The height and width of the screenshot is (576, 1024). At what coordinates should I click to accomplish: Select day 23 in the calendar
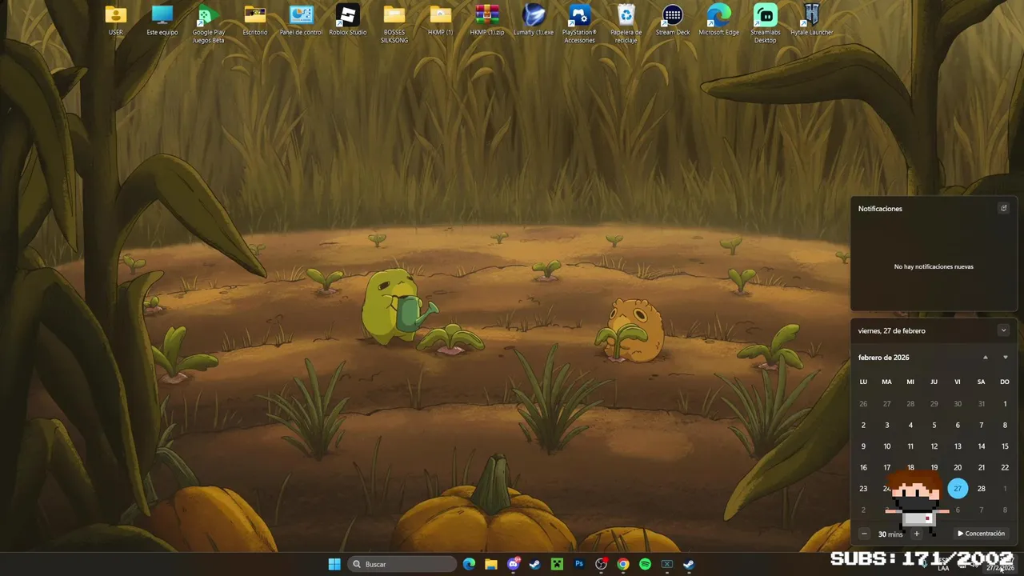click(x=863, y=489)
